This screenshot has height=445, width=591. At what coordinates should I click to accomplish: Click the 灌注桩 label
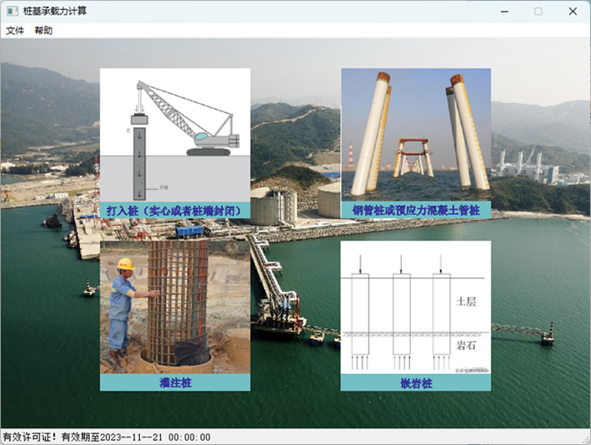pos(175,383)
